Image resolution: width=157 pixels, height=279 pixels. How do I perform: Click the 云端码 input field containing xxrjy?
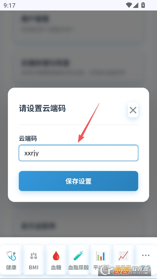[78, 153]
